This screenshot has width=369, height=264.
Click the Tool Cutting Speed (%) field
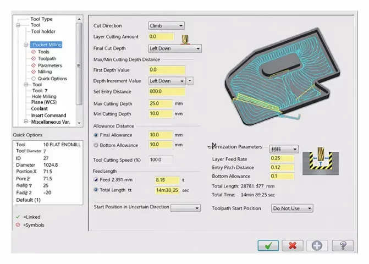click(x=161, y=159)
